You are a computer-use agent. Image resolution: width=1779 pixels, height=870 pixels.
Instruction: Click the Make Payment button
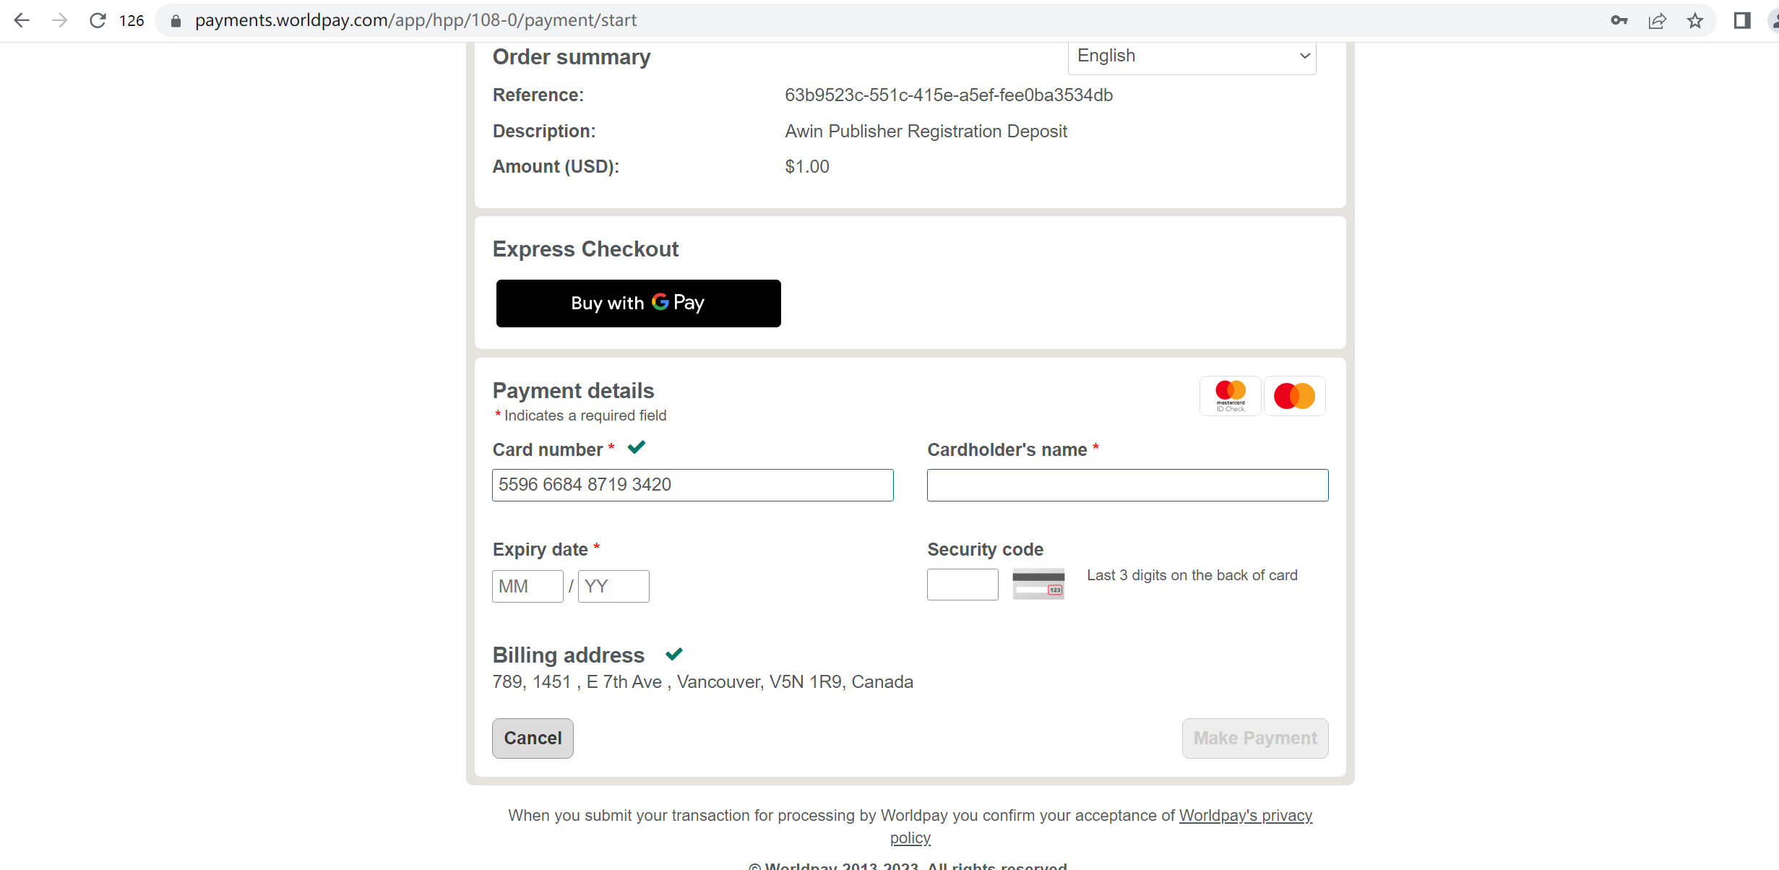tap(1254, 738)
